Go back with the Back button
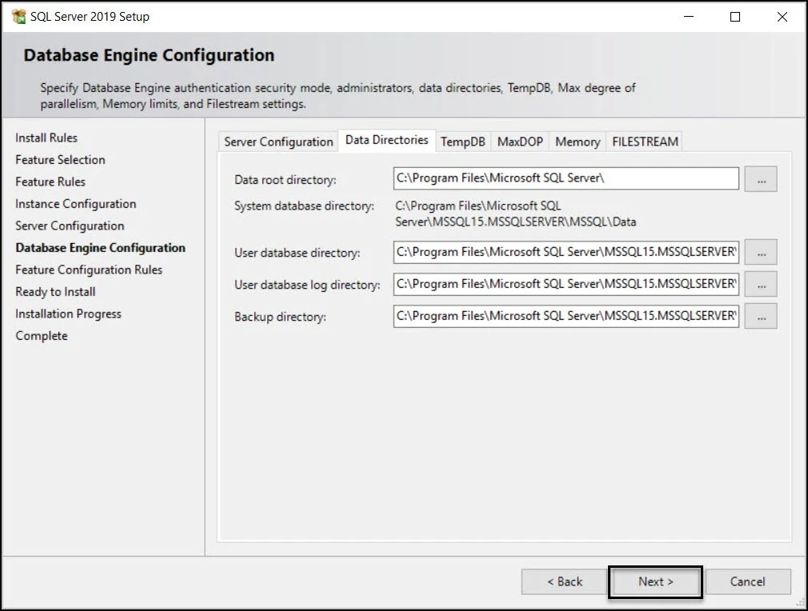Image resolution: width=808 pixels, height=611 pixels. point(564,581)
